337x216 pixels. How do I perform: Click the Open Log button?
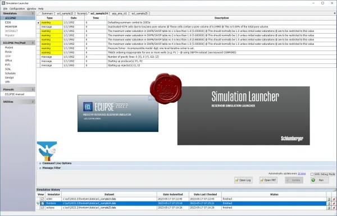243,180
